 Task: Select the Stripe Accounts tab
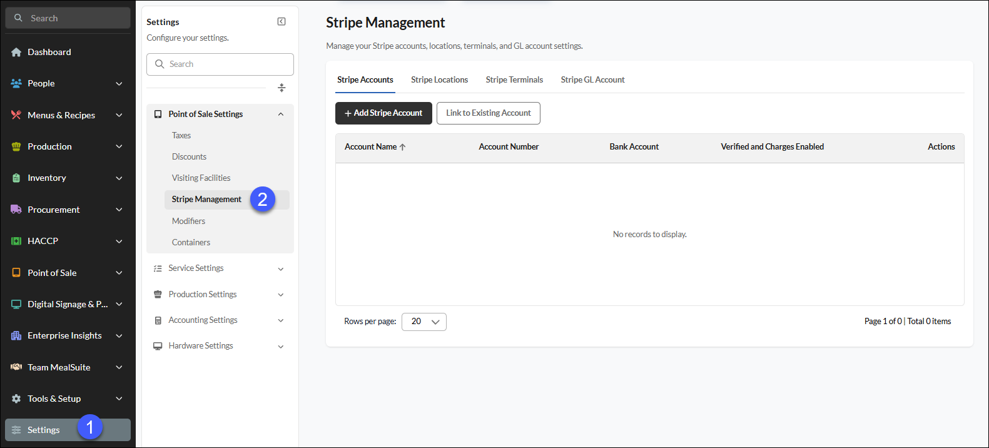[365, 79]
